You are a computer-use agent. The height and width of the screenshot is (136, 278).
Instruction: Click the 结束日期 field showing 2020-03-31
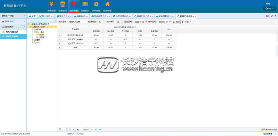coord(163,22)
